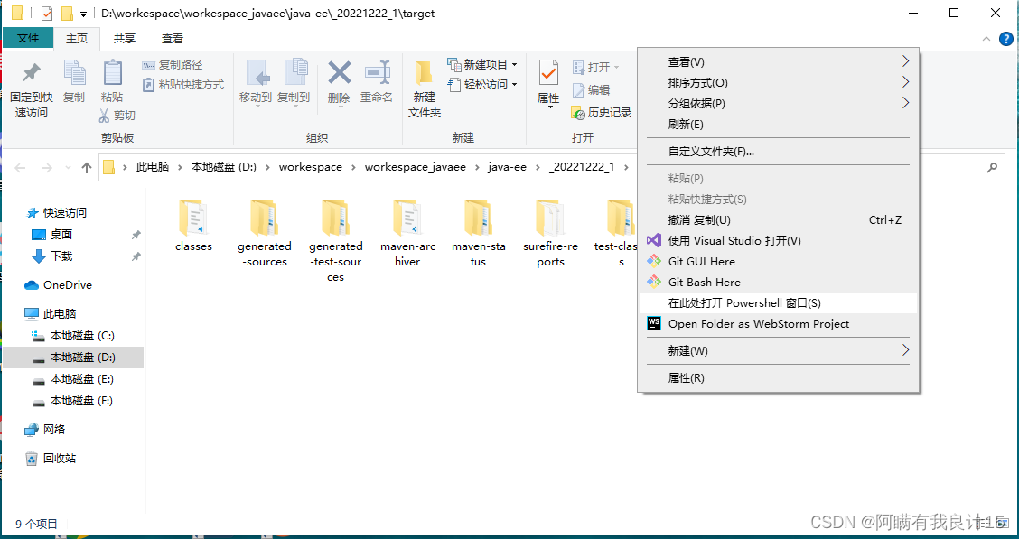The width and height of the screenshot is (1019, 539).
Task: Click java-ee in the address bar
Action: [508, 167]
